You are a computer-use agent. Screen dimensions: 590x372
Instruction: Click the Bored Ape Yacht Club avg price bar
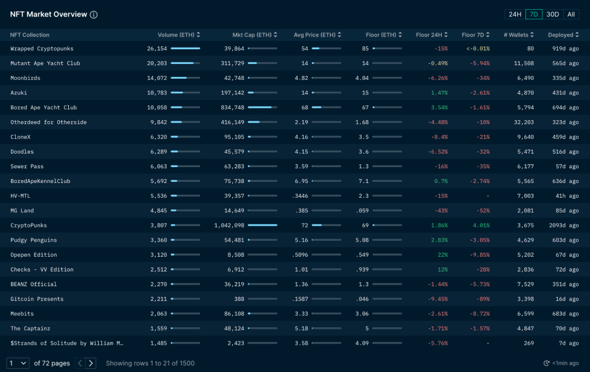[x=327, y=108]
